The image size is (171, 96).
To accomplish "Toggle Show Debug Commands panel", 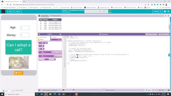I will (x=50, y=90).
